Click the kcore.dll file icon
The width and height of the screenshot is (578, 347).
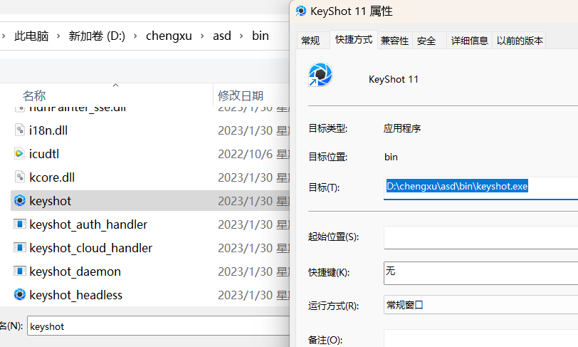click(20, 177)
